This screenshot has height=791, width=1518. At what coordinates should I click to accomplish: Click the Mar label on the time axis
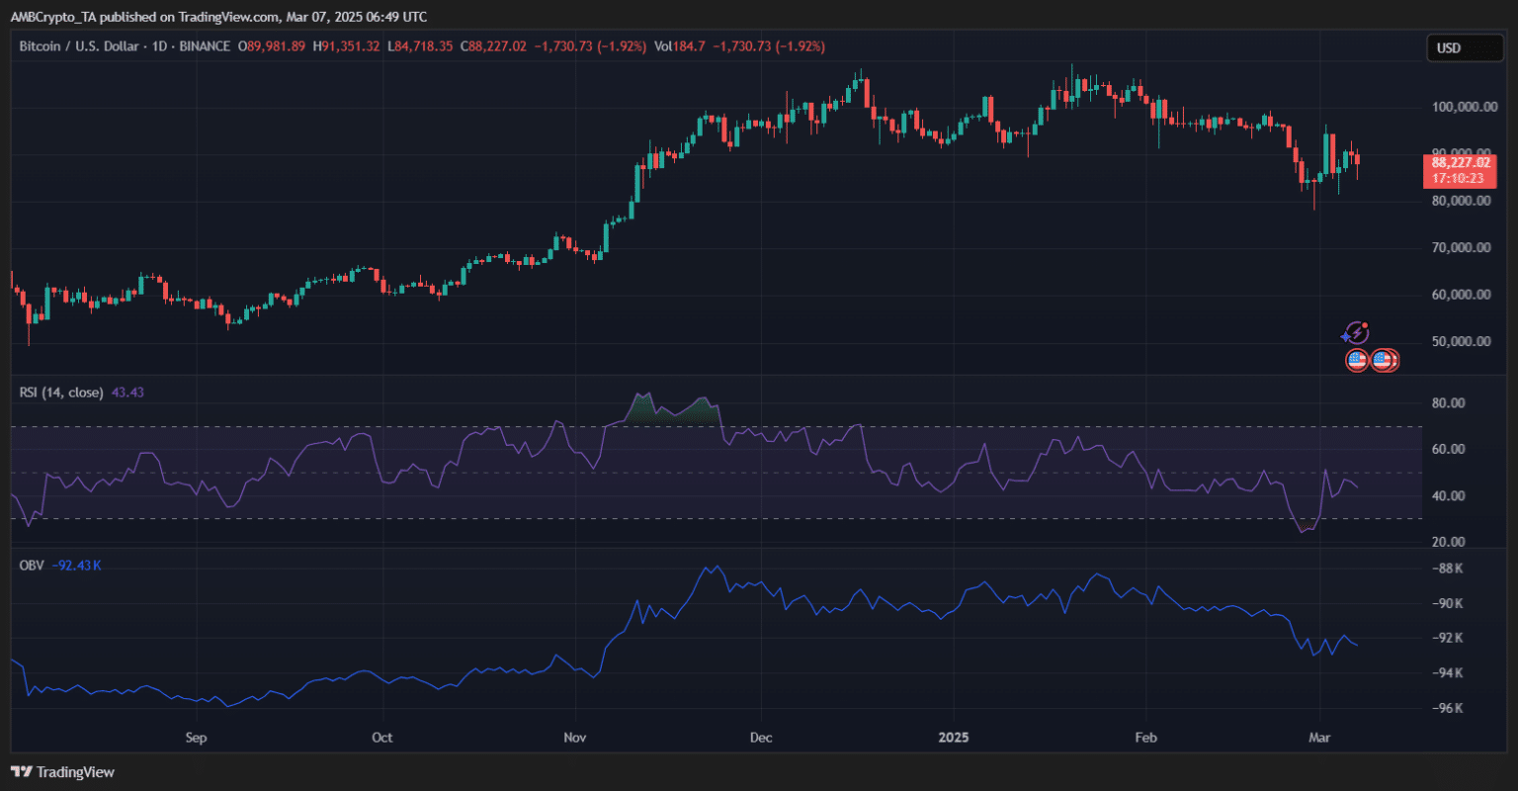point(1320,738)
